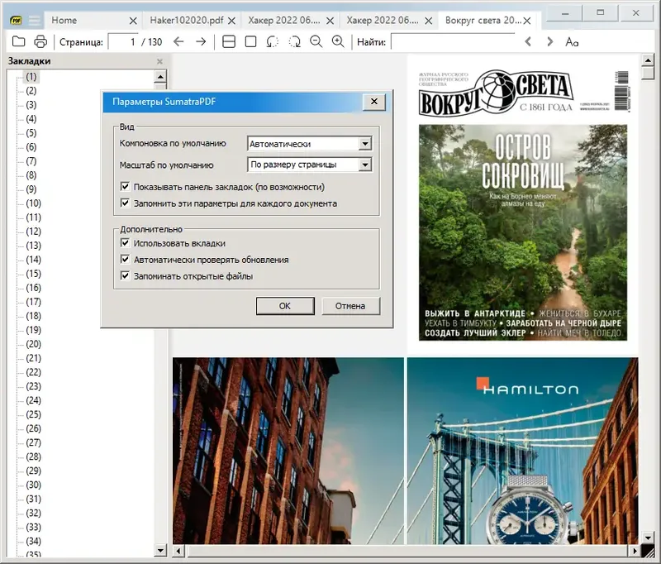Select bookmark (5) in tree
Viewport: 661px width, 564px height.
pyautogui.click(x=31, y=133)
